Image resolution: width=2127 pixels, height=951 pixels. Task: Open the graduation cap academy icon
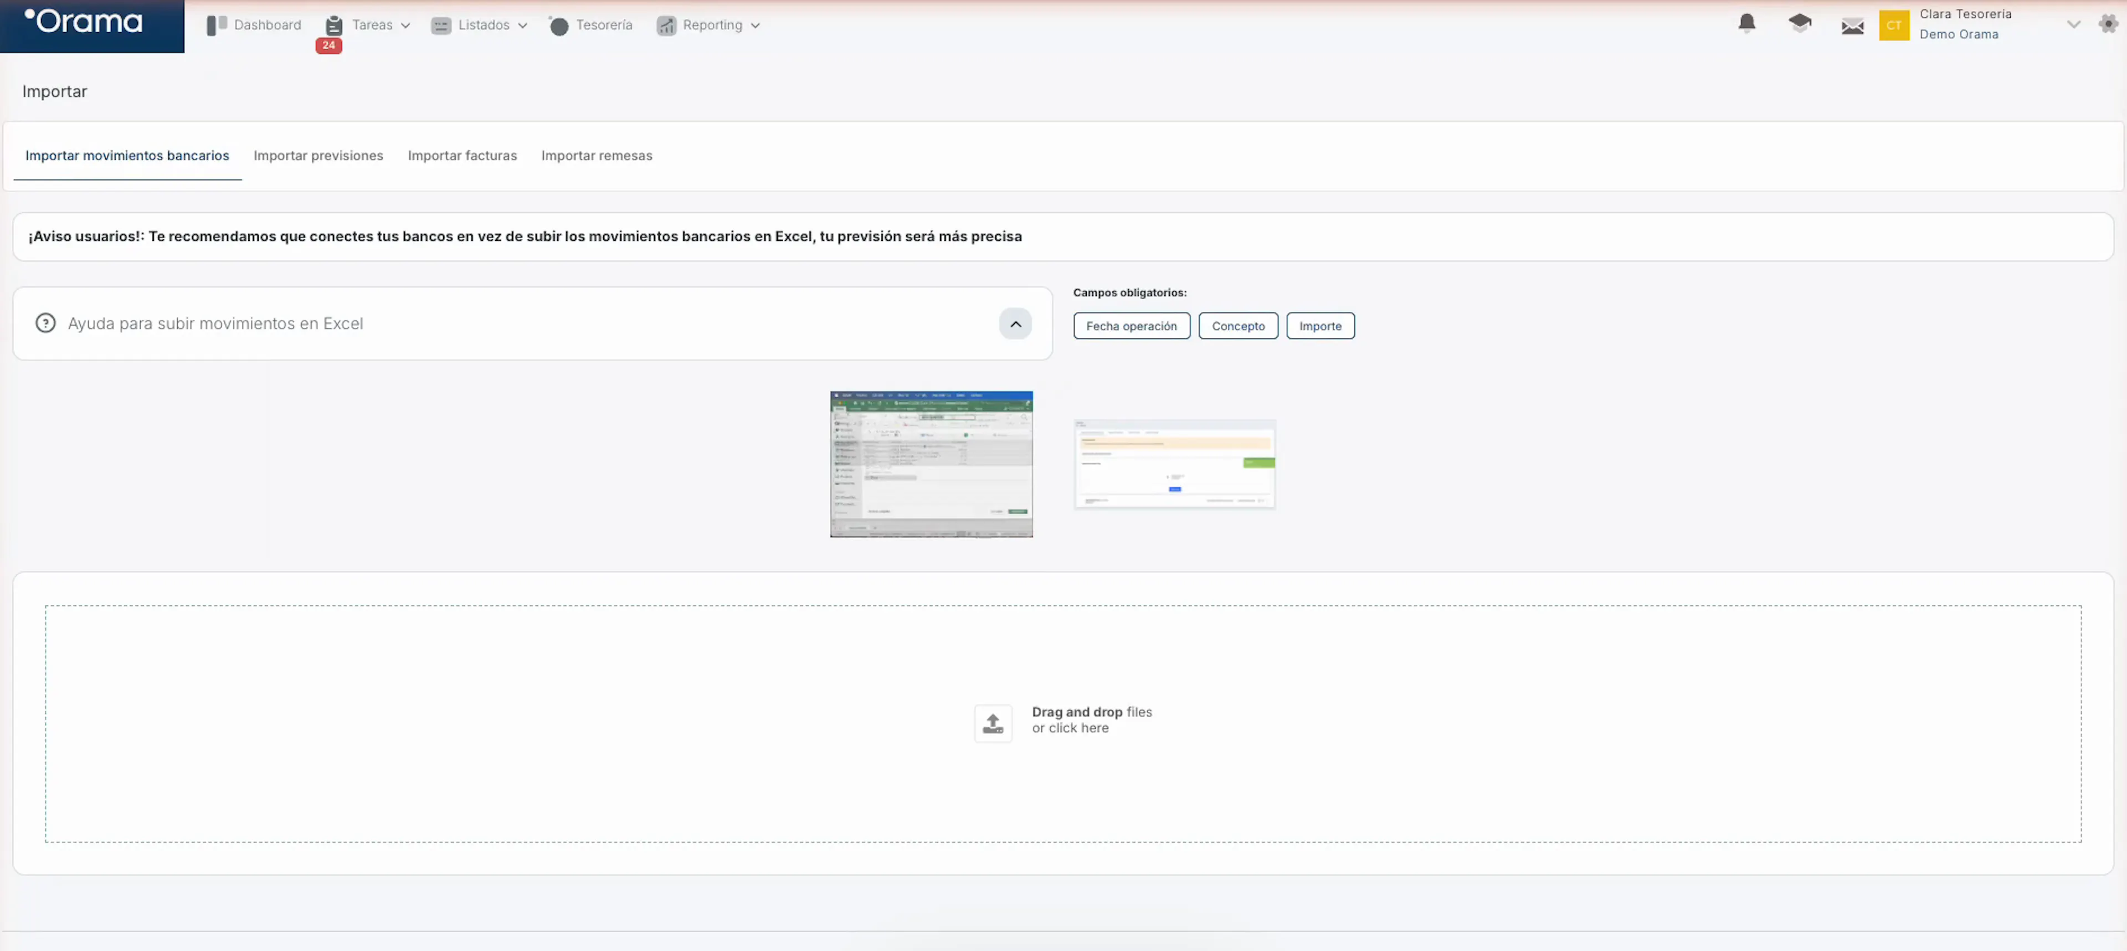pos(1799,23)
